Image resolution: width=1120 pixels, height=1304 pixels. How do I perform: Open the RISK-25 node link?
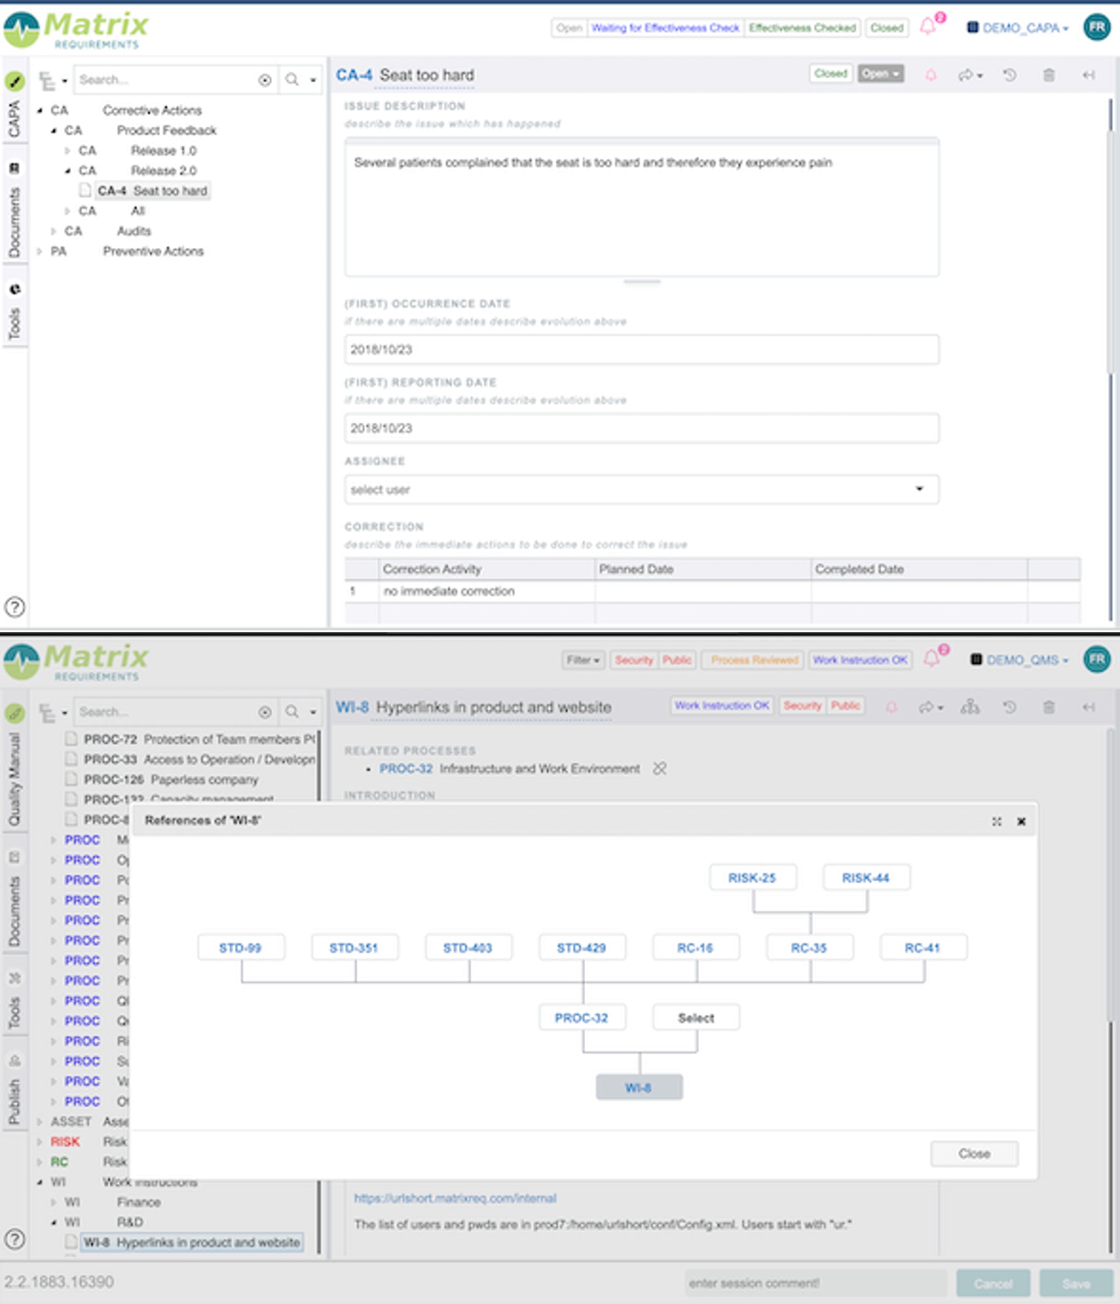tap(752, 877)
